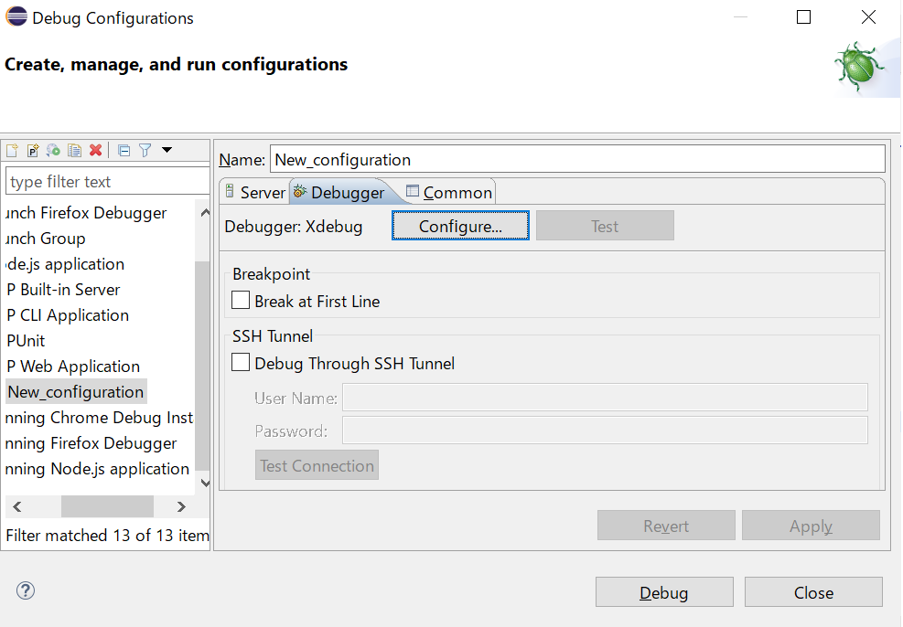
Task: Select PHP Built-in Server item
Action: coord(63,290)
